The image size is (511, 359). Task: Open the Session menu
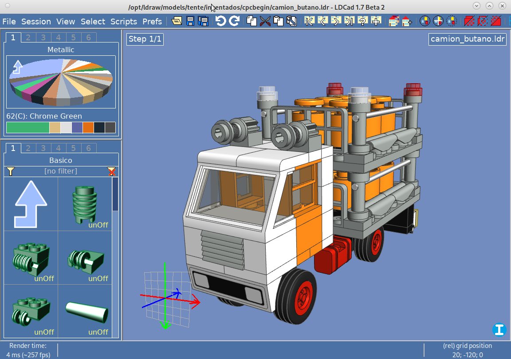(x=36, y=21)
